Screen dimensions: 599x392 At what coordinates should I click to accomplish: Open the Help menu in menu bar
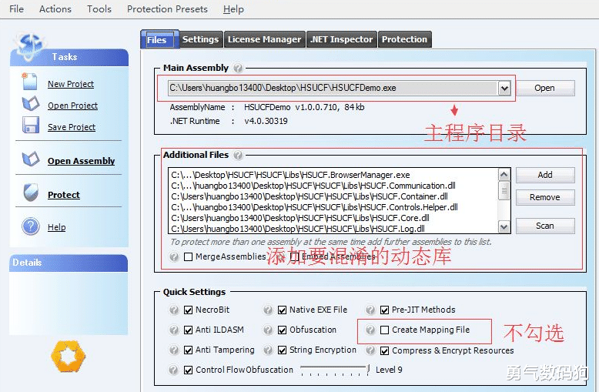[233, 8]
